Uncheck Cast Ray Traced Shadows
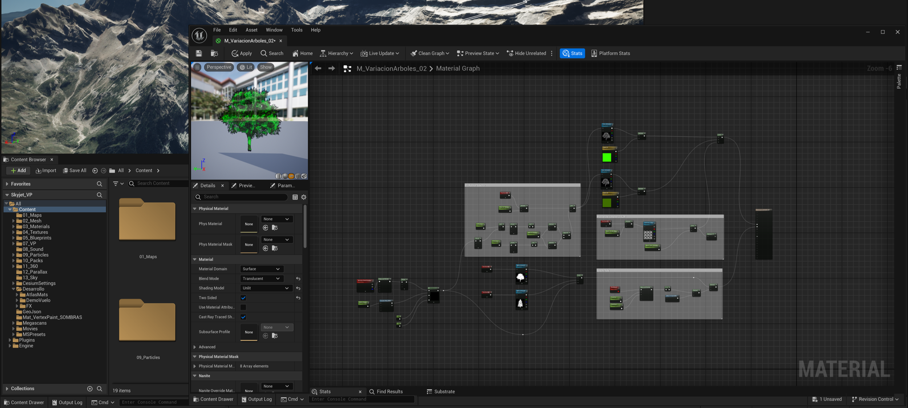 tap(243, 317)
